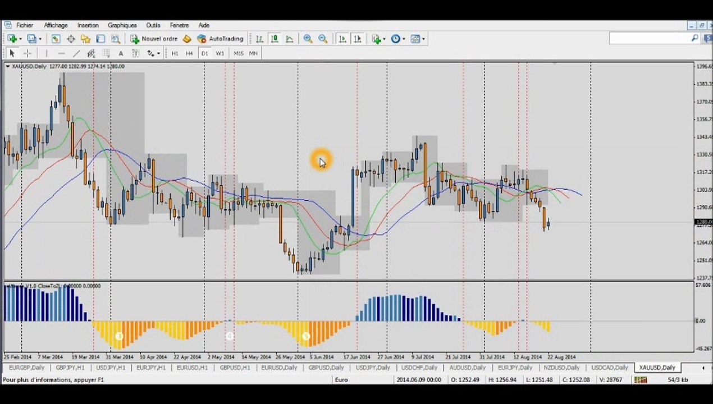Open the Strategy Tester icon

tap(116, 39)
